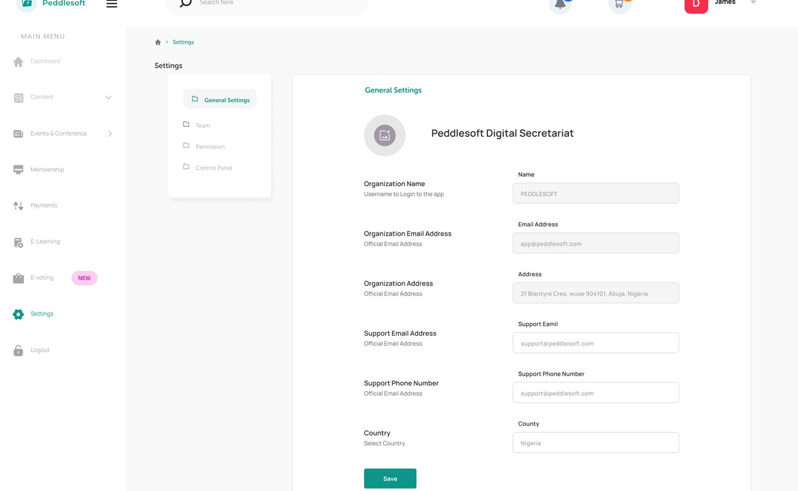Open the Team settings section
The height and width of the screenshot is (491, 798).
[x=203, y=125]
